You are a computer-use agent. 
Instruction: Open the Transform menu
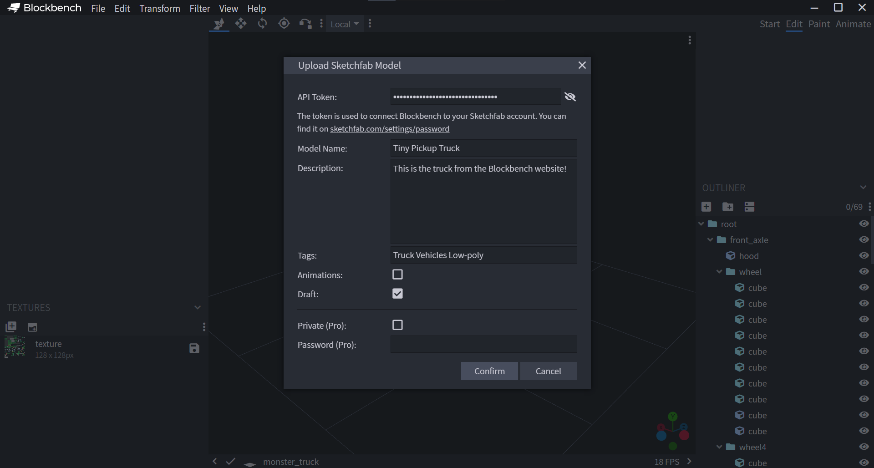pos(159,8)
